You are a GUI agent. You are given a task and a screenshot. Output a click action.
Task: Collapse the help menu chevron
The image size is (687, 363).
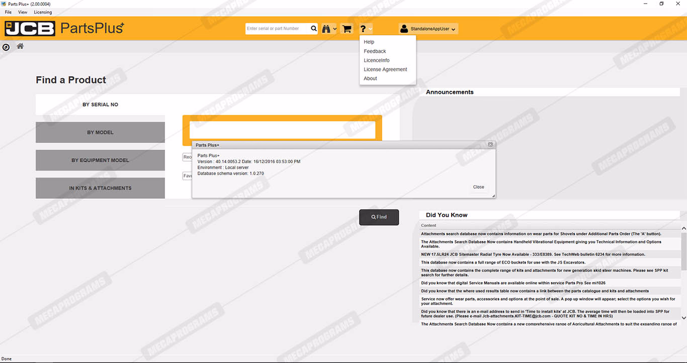[370, 29]
